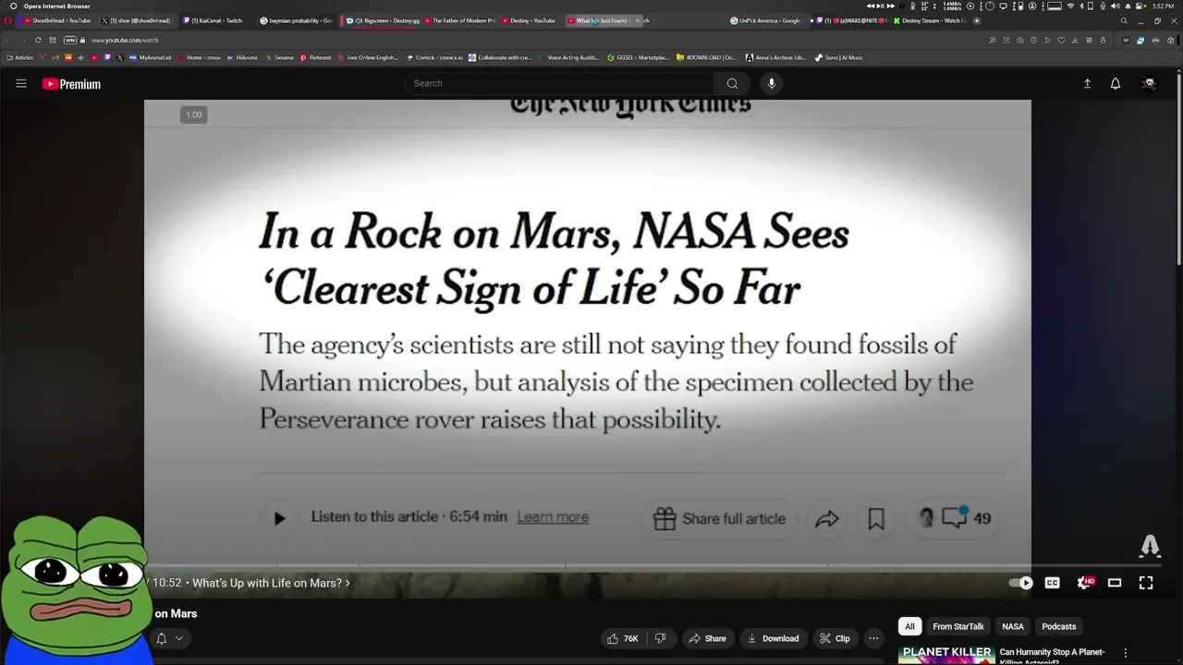1183x665 pixels.
Task: Open Pinterest bookmark
Action: click(x=315, y=57)
